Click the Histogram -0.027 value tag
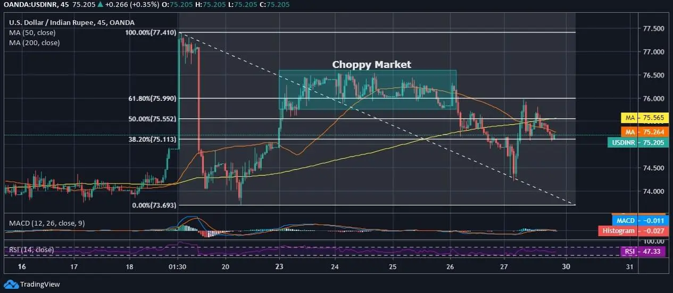673x293 pixels. coord(633,231)
